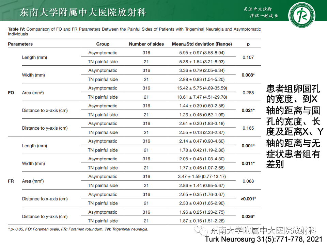Click the p value 0.288

click(x=248, y=93)
